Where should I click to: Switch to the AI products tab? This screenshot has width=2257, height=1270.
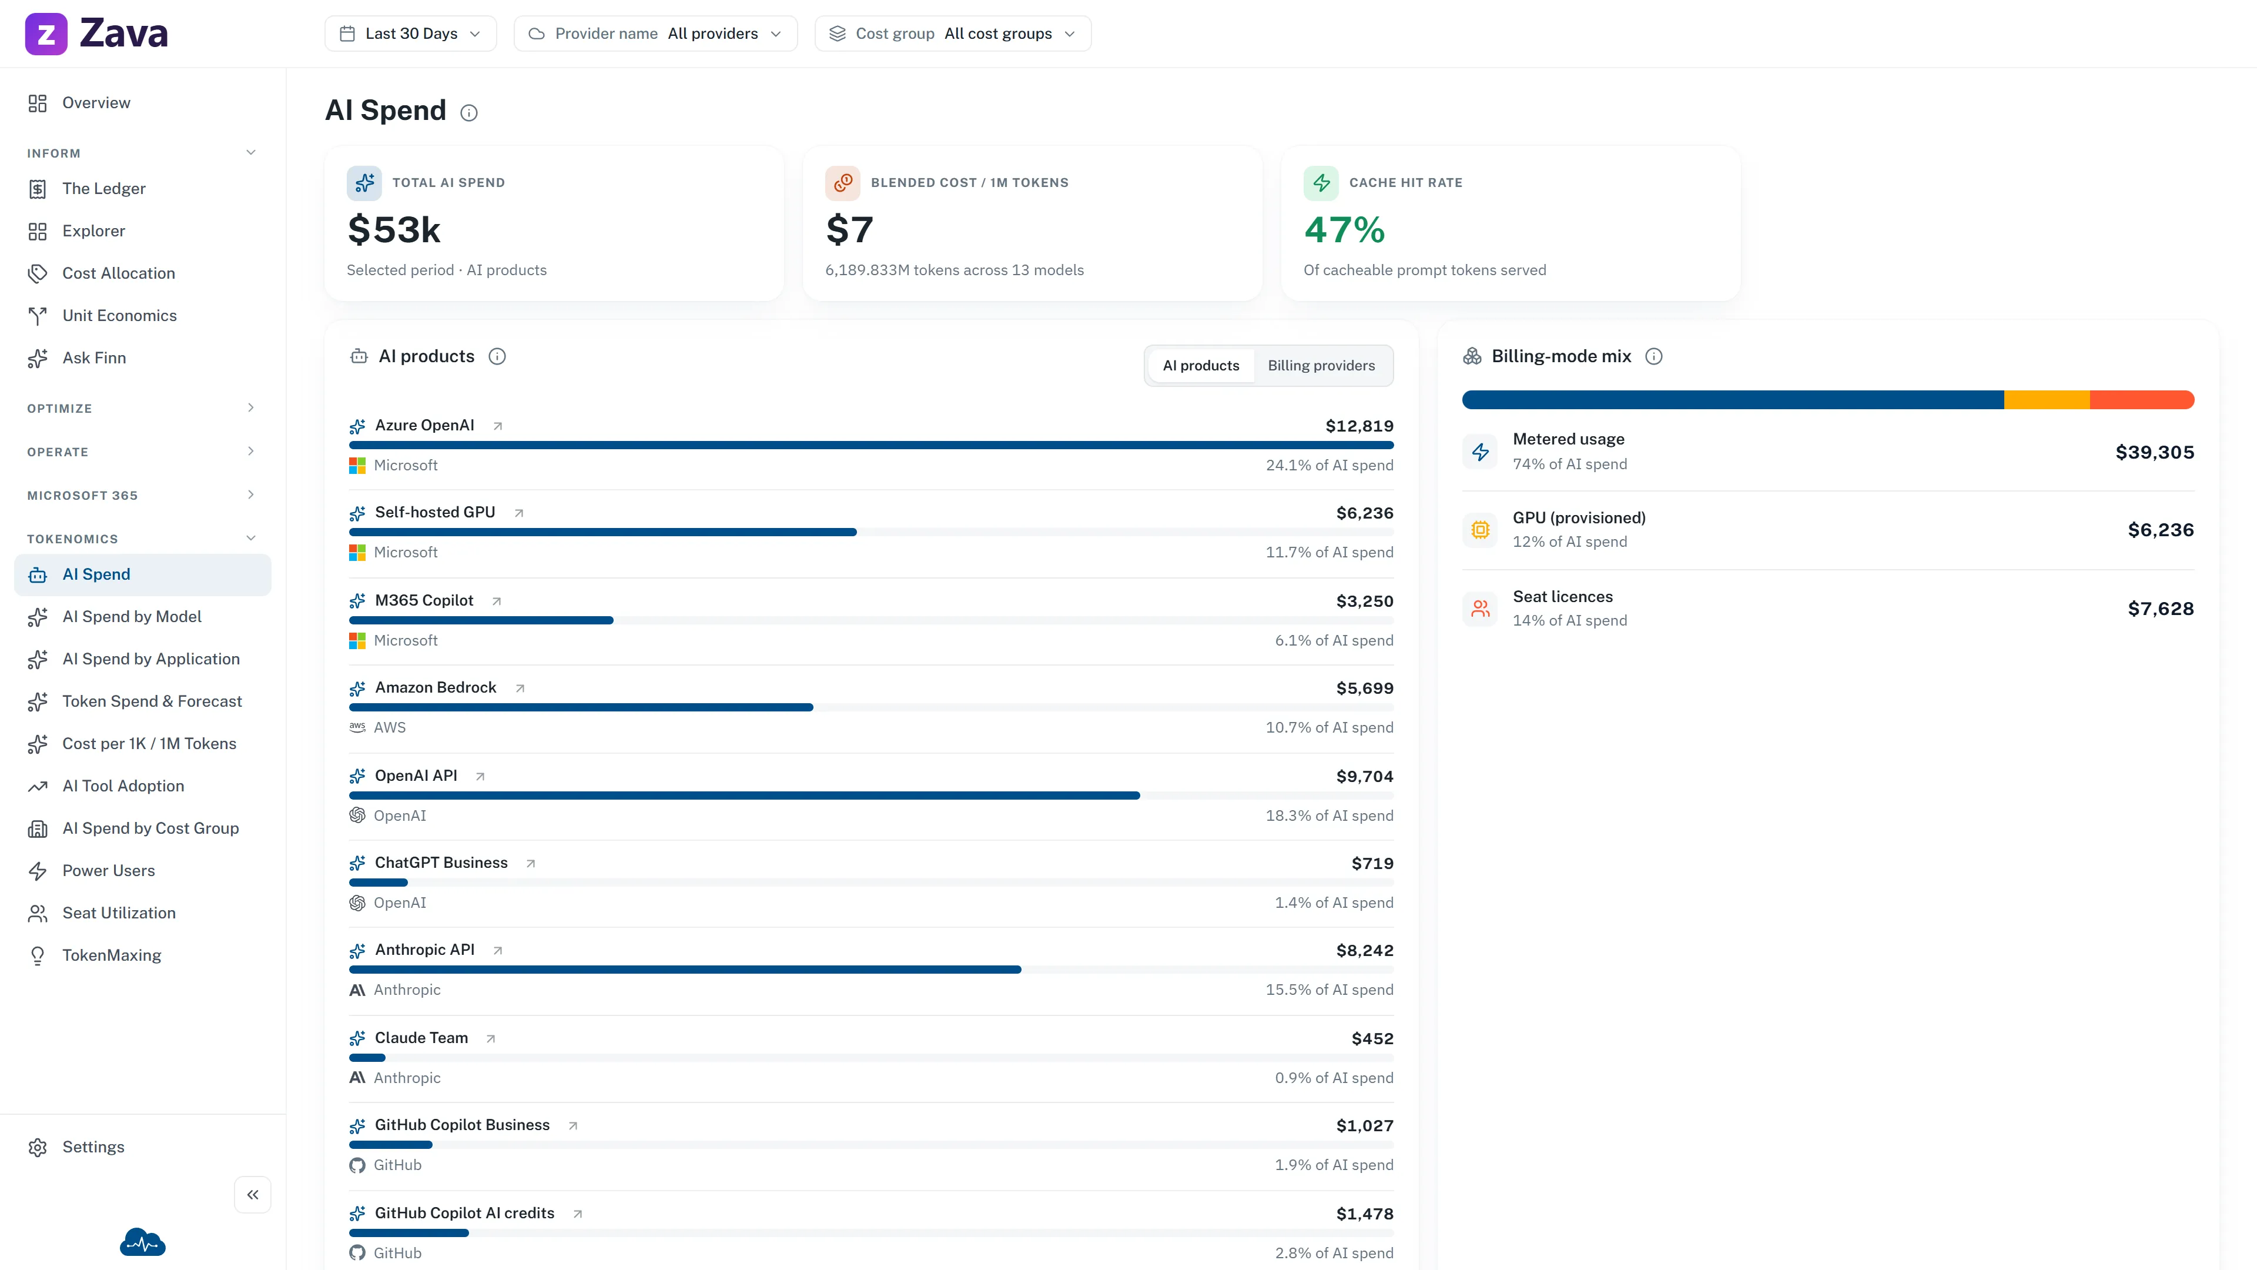[x=1201, y=366]
